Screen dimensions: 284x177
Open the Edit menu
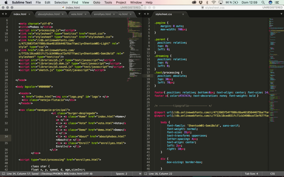pos(47,2)
